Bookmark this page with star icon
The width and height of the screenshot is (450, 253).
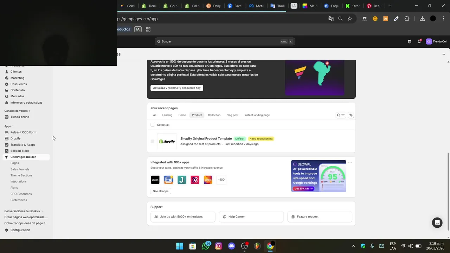click(x=350, y=19)
